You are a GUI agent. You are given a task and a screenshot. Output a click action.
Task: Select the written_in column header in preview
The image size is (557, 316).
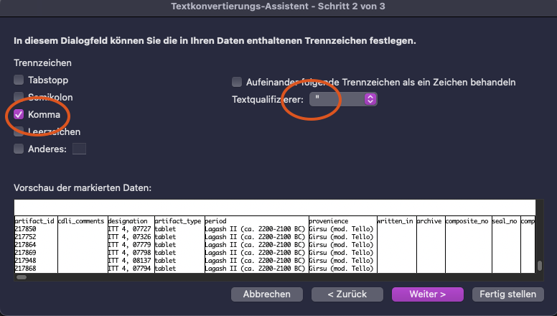coord(395,221)
